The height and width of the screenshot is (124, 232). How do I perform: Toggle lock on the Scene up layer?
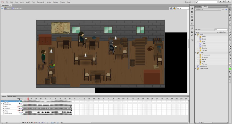point(20,108)
